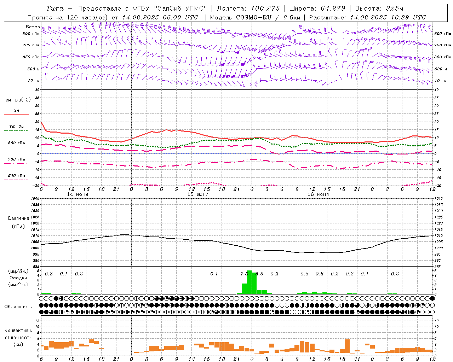Screen dimensions: 453x362
Task: Click the date label "14 июня"
Action: [x=78, y=194]
